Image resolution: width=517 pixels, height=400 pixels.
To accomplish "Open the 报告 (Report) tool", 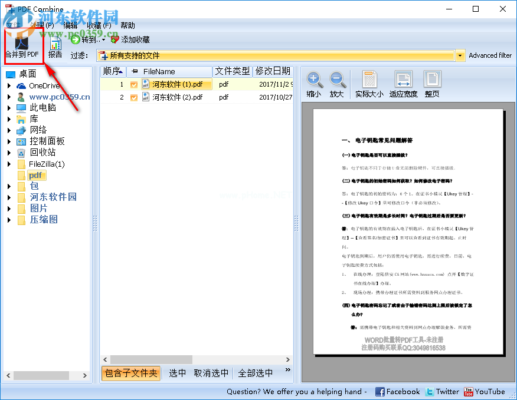I will click(55, 44).
